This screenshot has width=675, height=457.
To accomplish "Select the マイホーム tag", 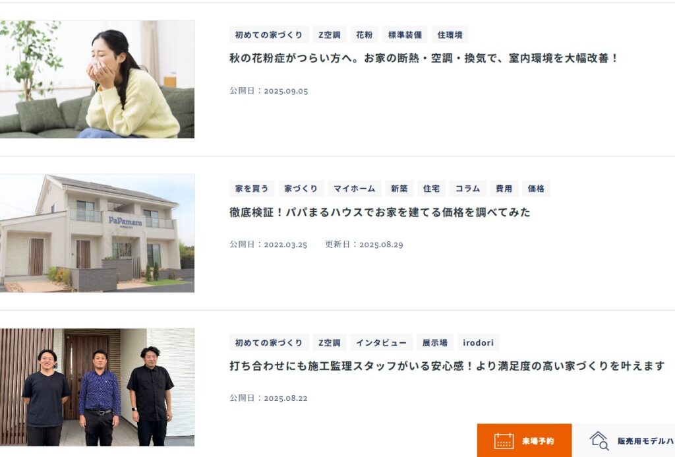I will click(x=354, y=189).
